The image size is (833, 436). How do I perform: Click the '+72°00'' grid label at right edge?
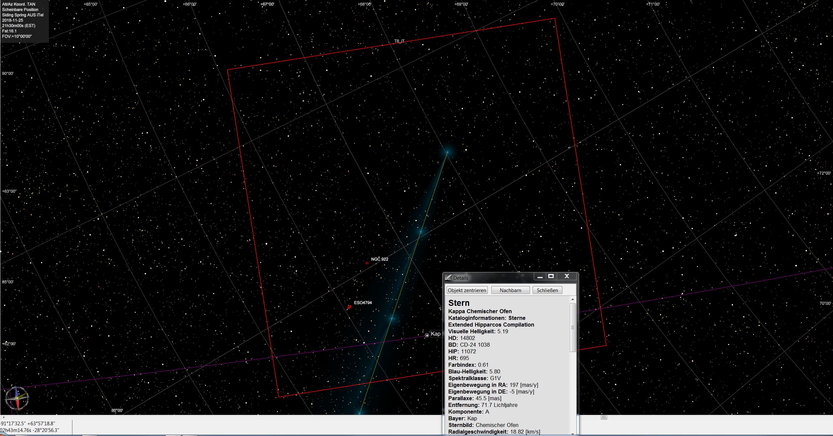coord(824,173)
